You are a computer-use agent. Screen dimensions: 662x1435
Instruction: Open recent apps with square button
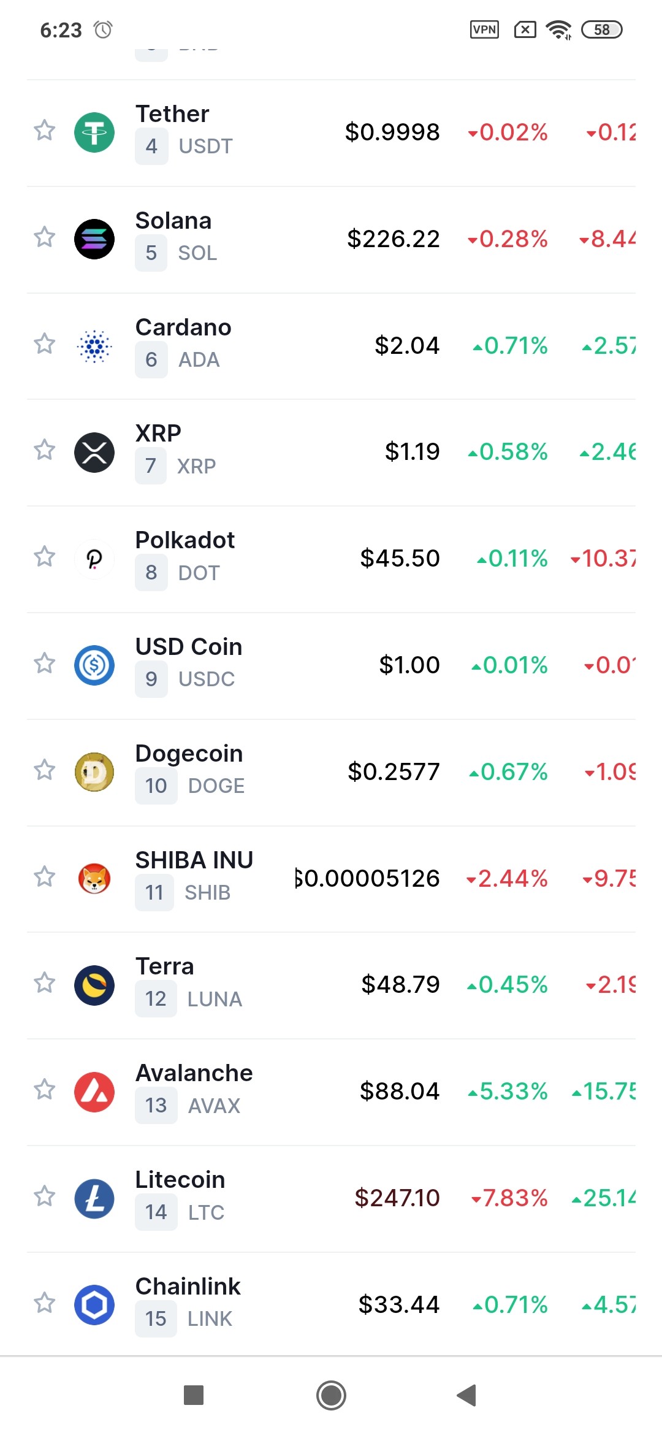(194, 1395)
